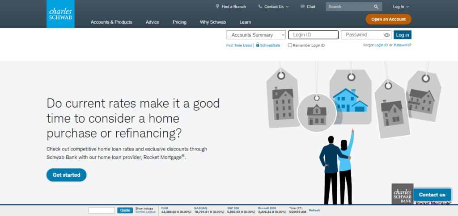Click the Forgot Password? link
The image size is (458, 216).
pos(403,45)
